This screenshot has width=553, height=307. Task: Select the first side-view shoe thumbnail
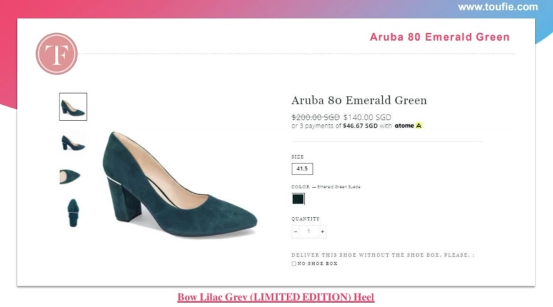pos(73,107)
